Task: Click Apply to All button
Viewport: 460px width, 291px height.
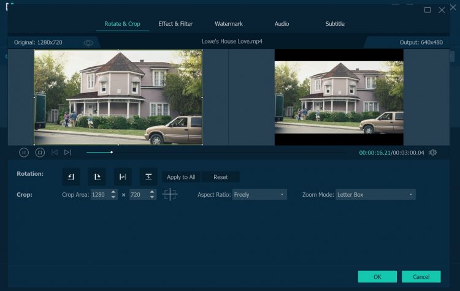Action: [x=181, y=177]
